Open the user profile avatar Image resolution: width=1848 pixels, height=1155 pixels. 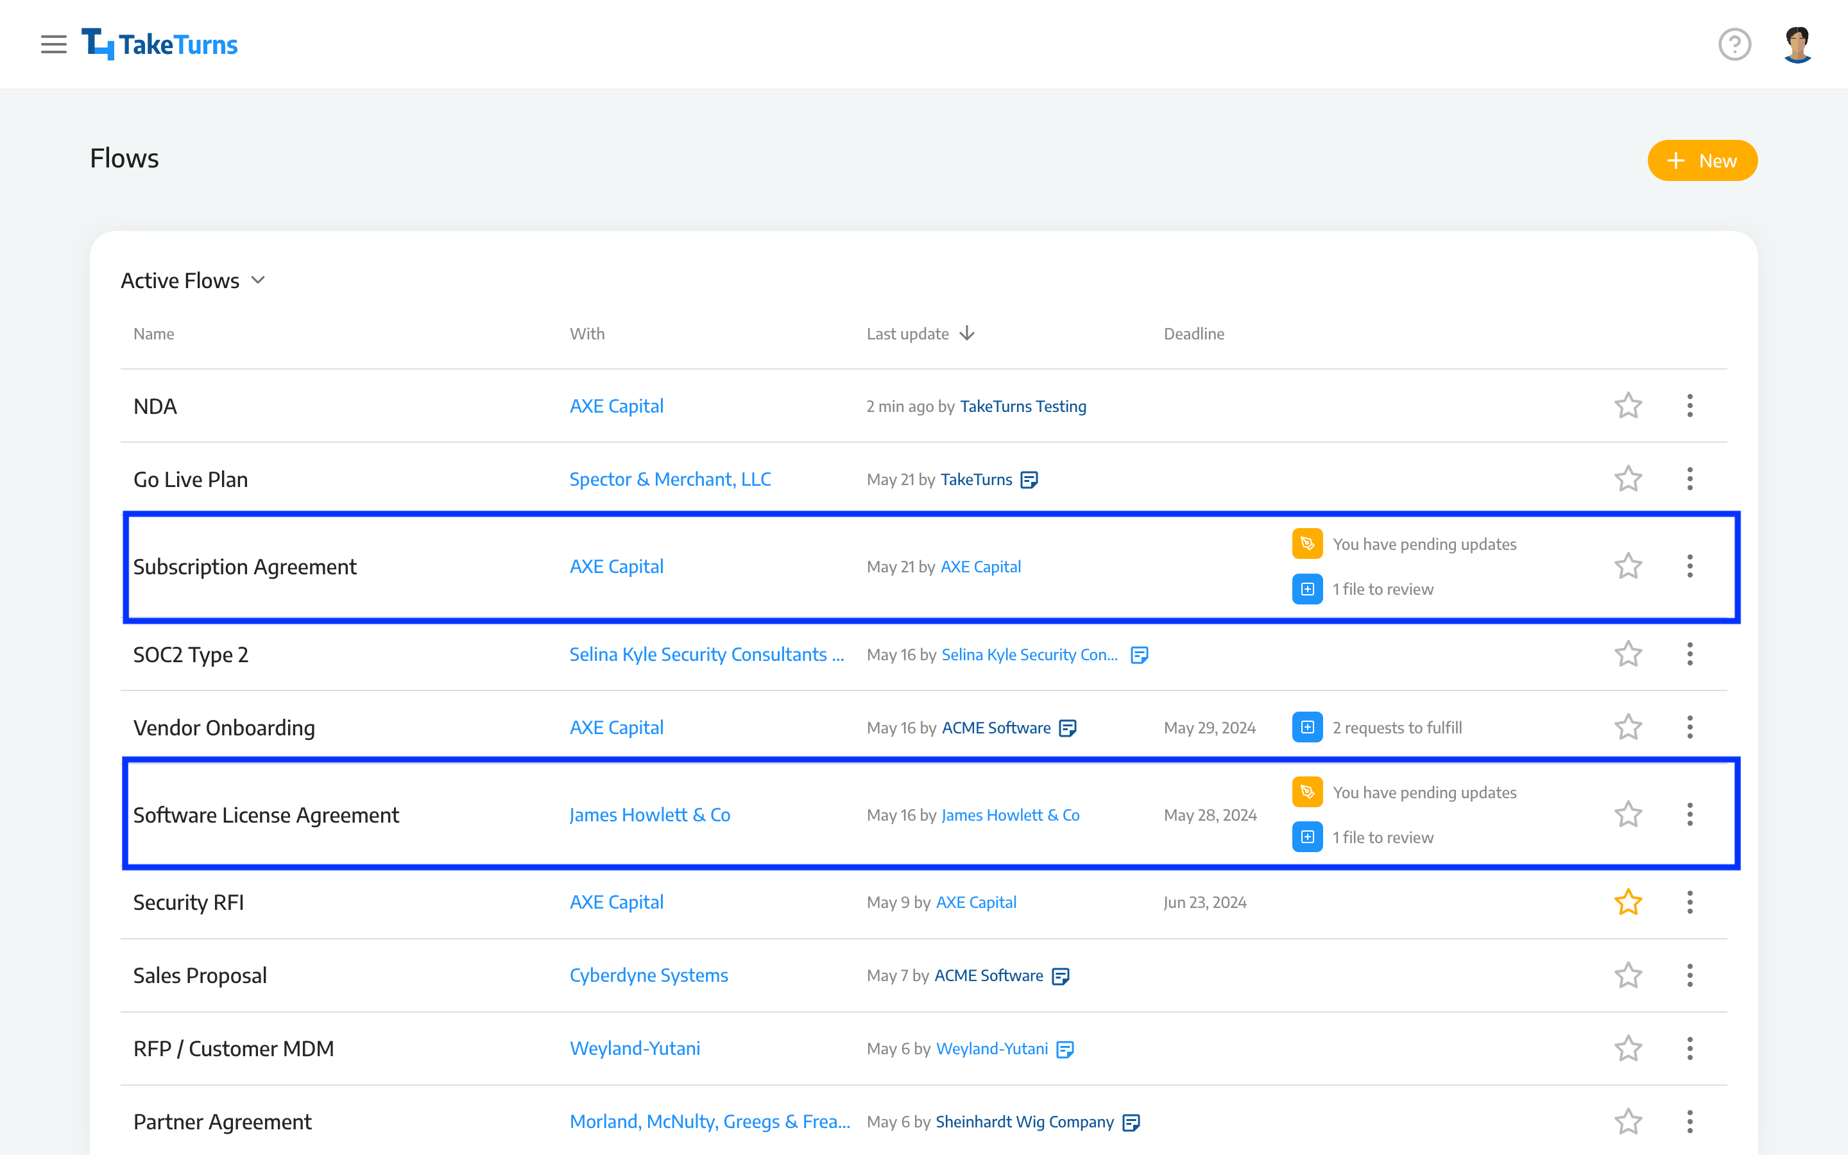[1797, 44]
